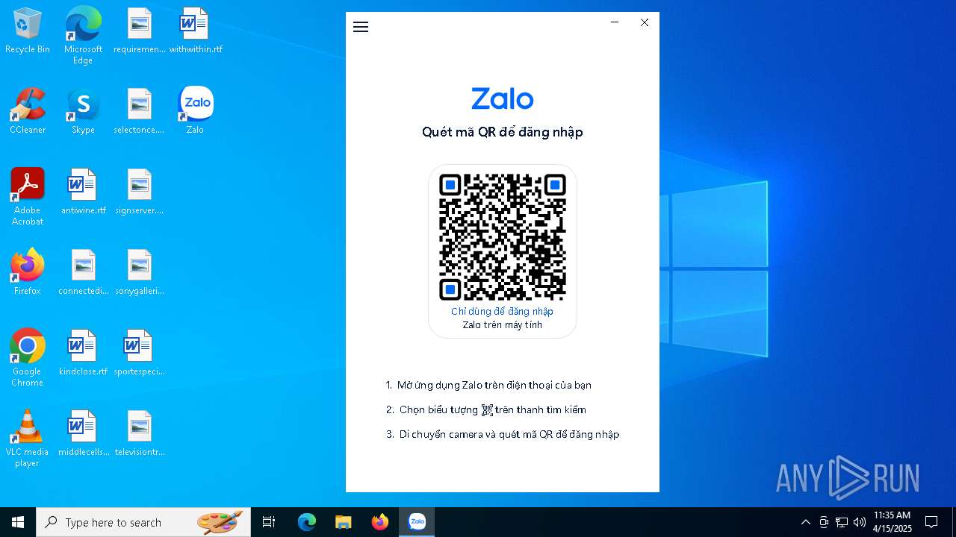
Task: Close the Zalo login window
Action: tap(645, 22)
